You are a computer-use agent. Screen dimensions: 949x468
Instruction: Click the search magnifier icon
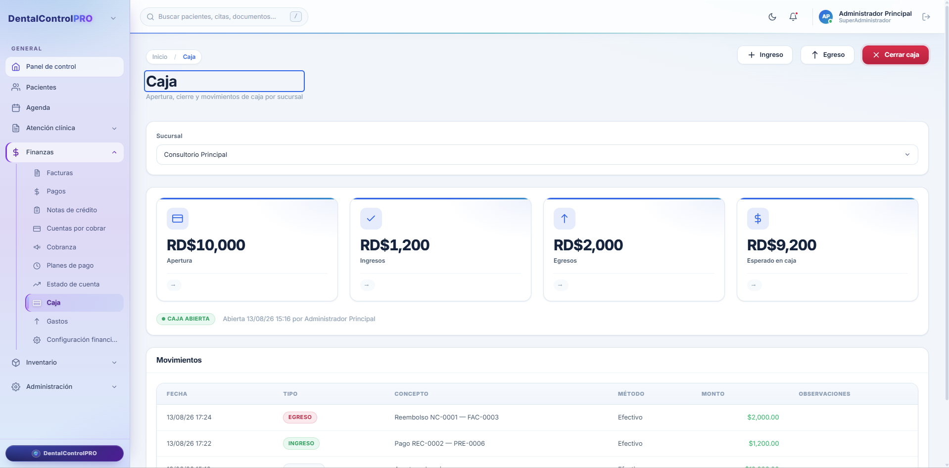150,17
